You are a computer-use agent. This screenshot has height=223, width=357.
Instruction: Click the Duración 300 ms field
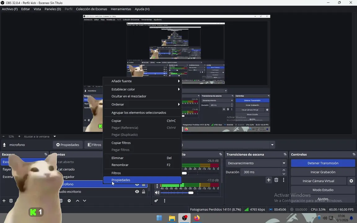point(261,172)
